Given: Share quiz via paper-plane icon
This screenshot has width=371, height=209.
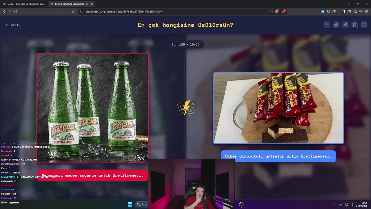Looking at the screenshot, I should 345,25.
